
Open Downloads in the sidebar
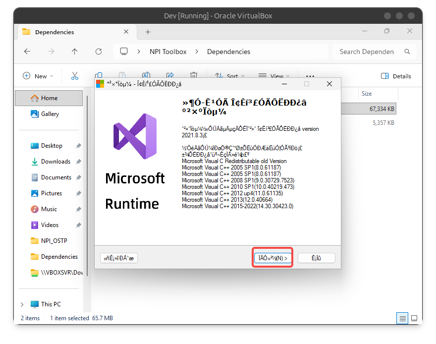tap(49, 161)
